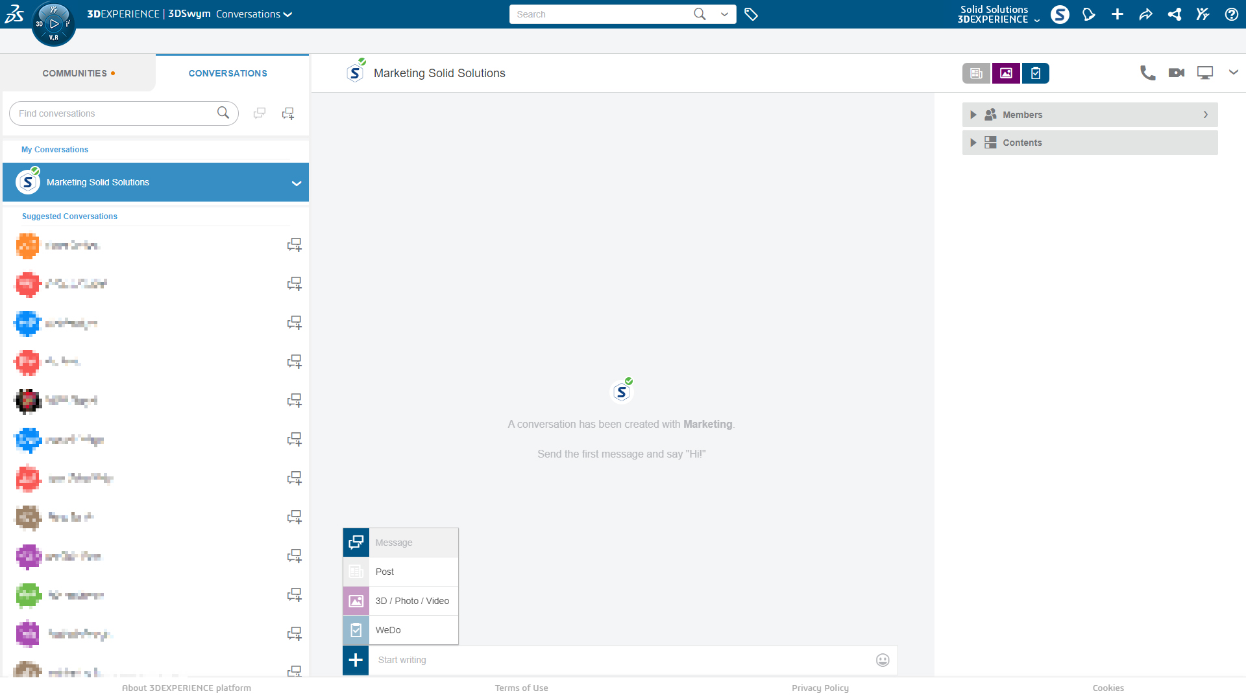The height and width of the screenshot is (700, 1246).
Task: Open the help icon in the top bar
Action: pos(1232,14)
